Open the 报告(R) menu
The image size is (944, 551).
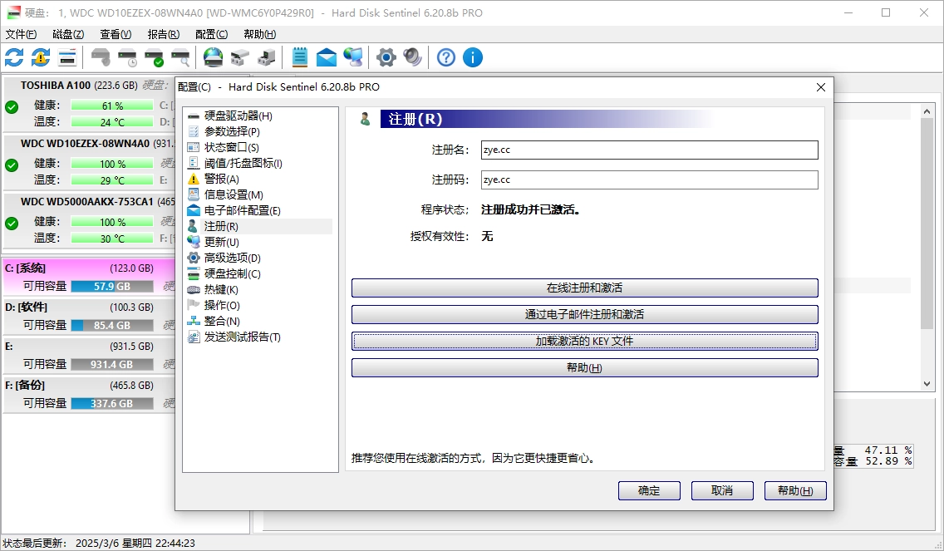pos(163,34)
